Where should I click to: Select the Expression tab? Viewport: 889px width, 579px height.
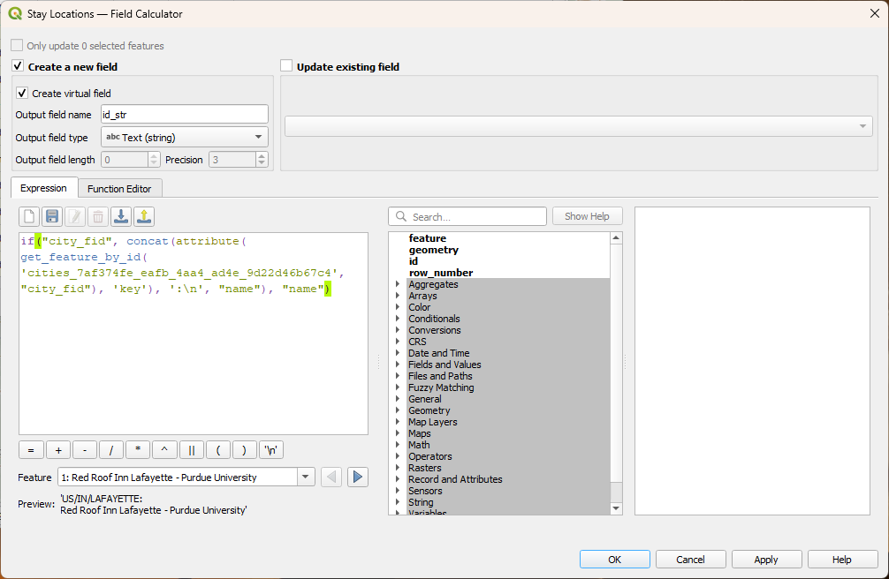click(x=43, y=188)
